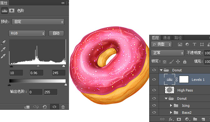Select the Levels adjustment histogram icon
Viewport: 210px width, 122px height.
pyautogui.click(x=5, y=10)
